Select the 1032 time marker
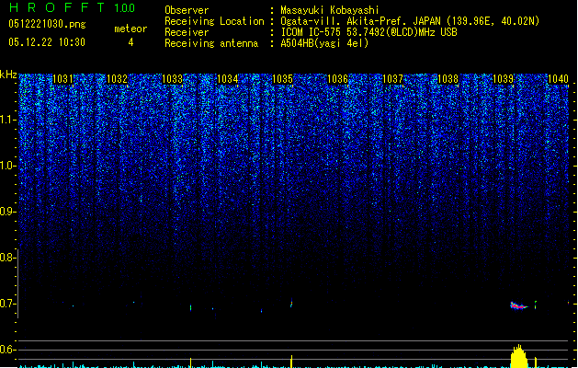Viewport: 578px width, 368px height. [x=117, y=79]
